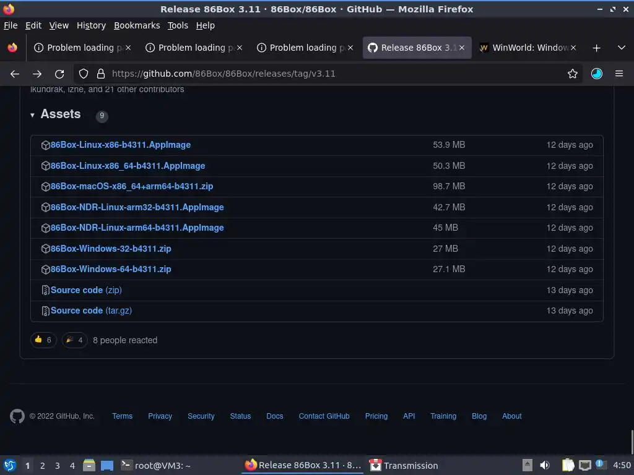Open the file manager taskbar icon

click(x=89, y=465)
